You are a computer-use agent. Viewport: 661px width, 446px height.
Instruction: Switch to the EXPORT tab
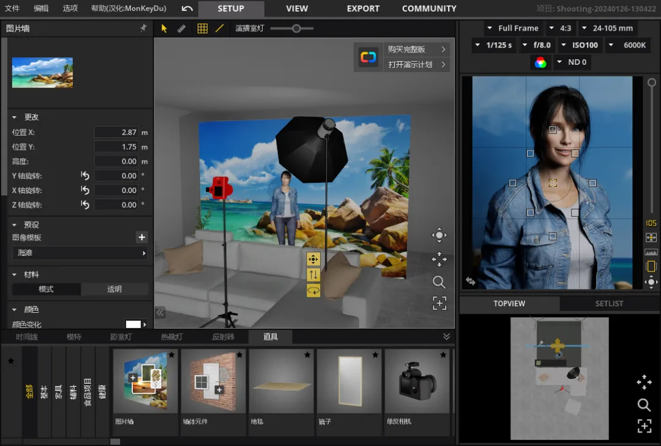click(363, 9)
